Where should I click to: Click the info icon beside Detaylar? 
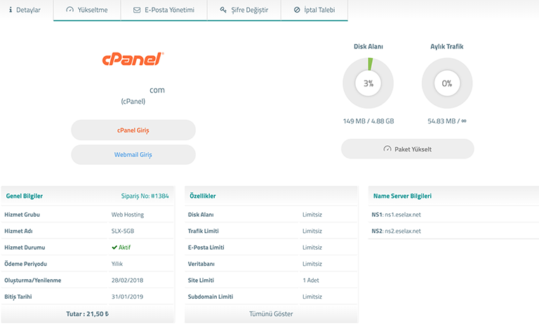coord(11,10)
